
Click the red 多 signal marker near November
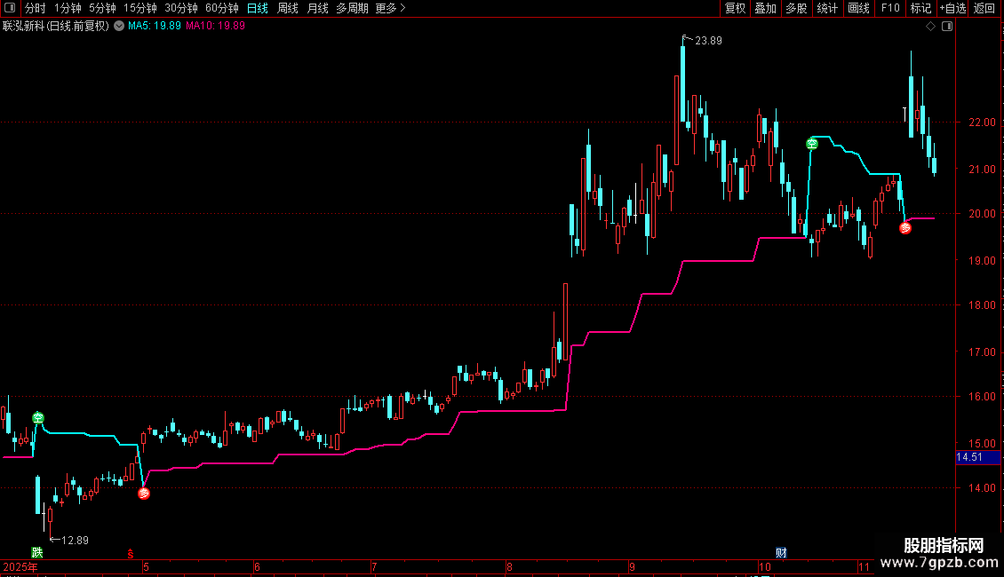[x=905, y=228]
